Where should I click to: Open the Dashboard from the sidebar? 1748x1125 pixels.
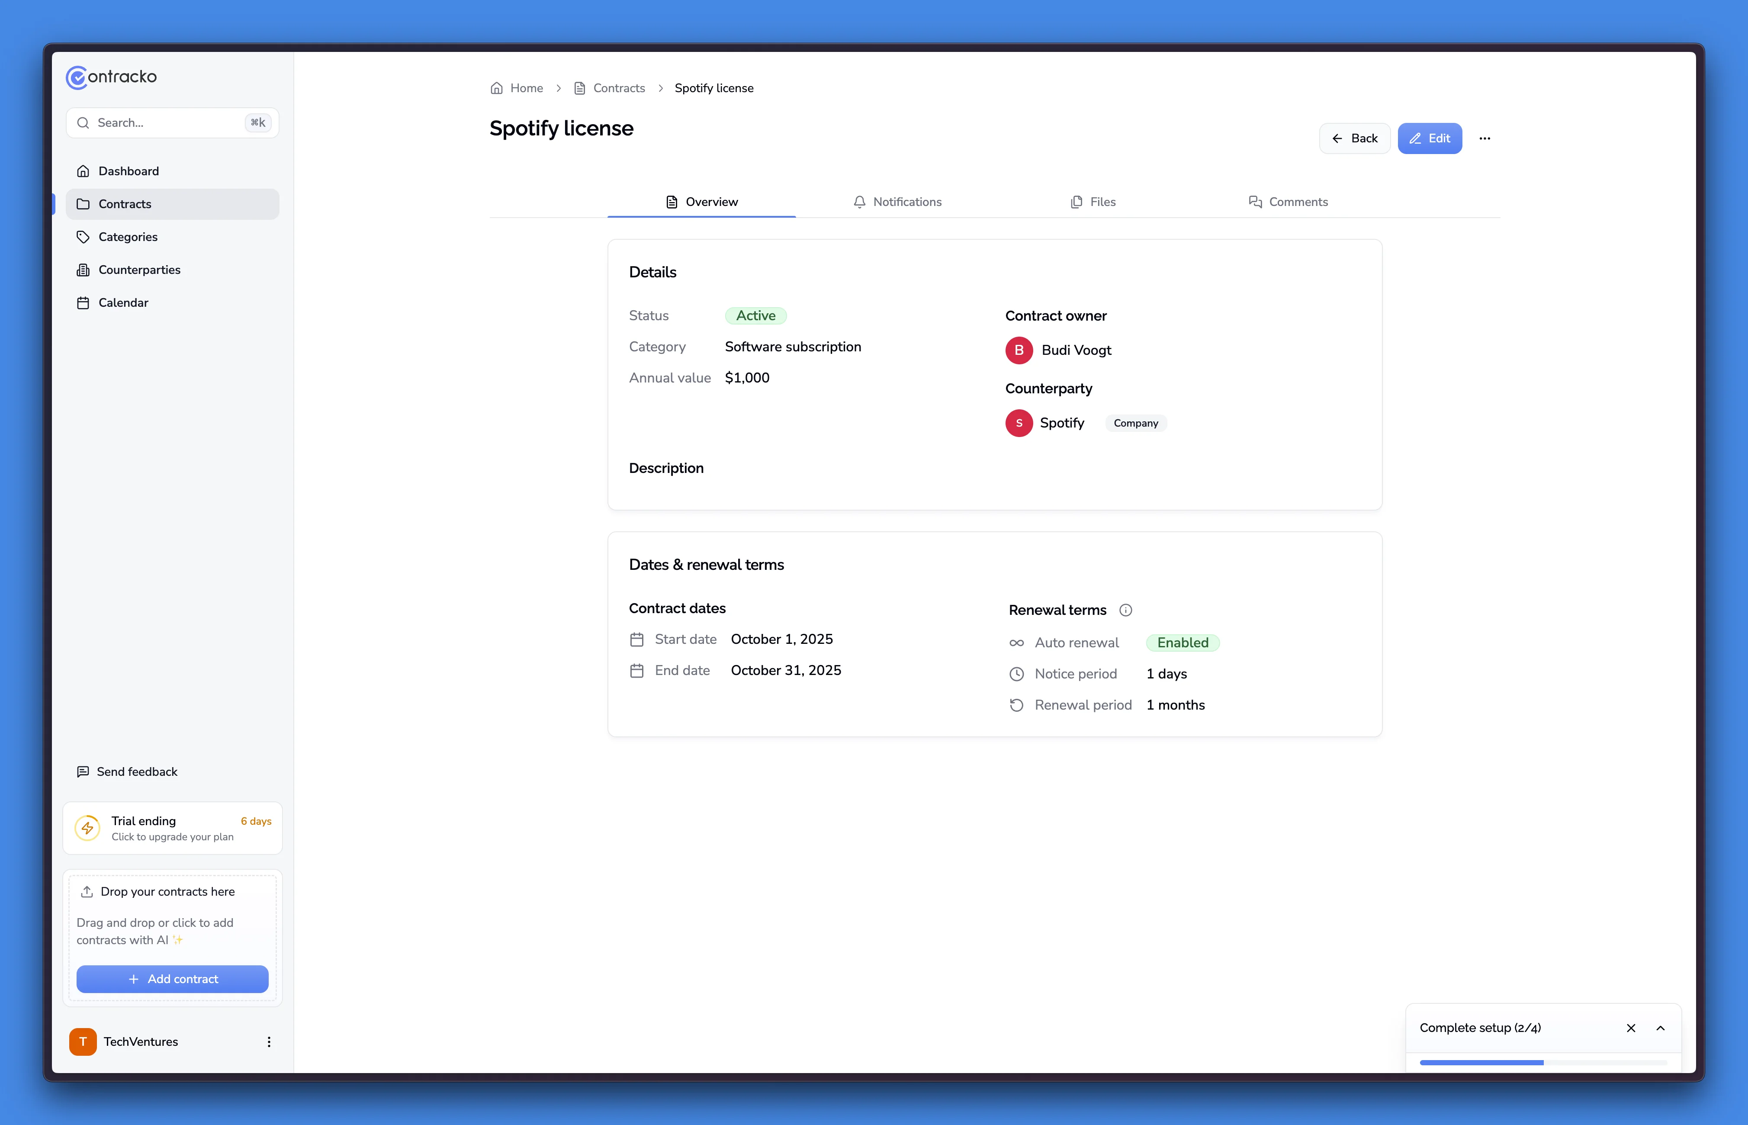[129, 170]
